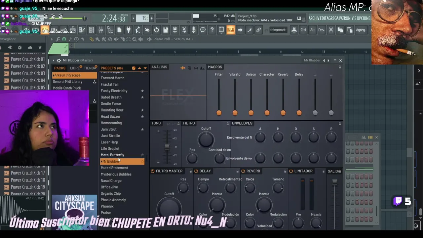
Task: Expand the Mr Blubber window menu arrow
Action: 54,60
